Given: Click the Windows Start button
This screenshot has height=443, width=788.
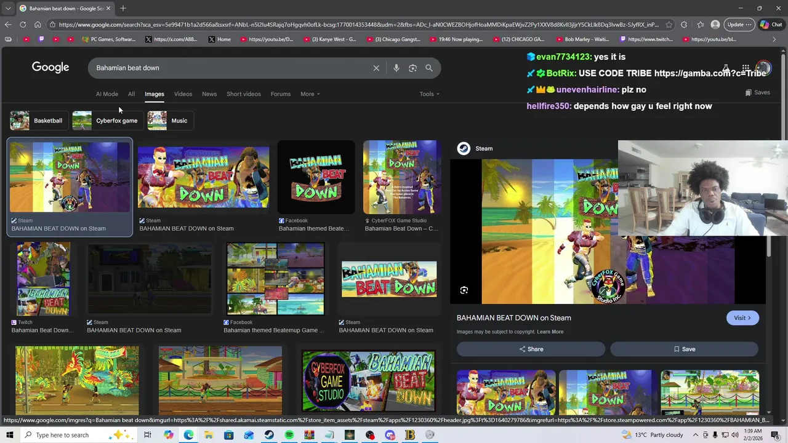Looking at the screenshot, I should click(x=10, y=435).
